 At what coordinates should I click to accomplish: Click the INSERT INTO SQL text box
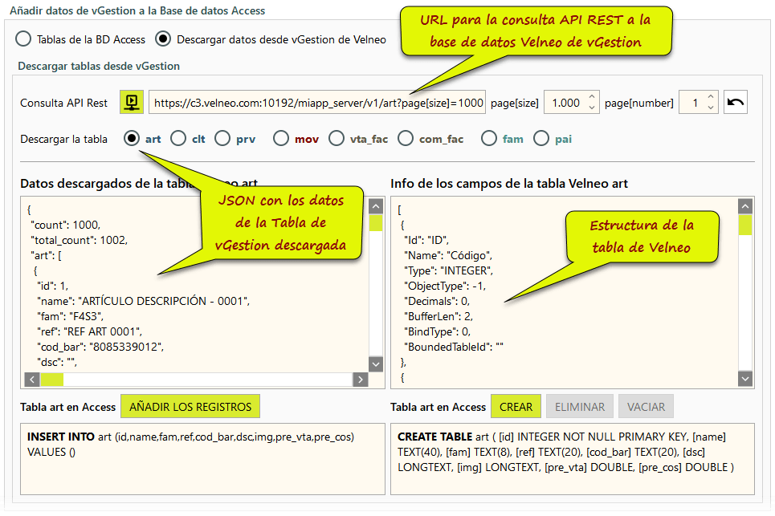(x=201, y=459)
